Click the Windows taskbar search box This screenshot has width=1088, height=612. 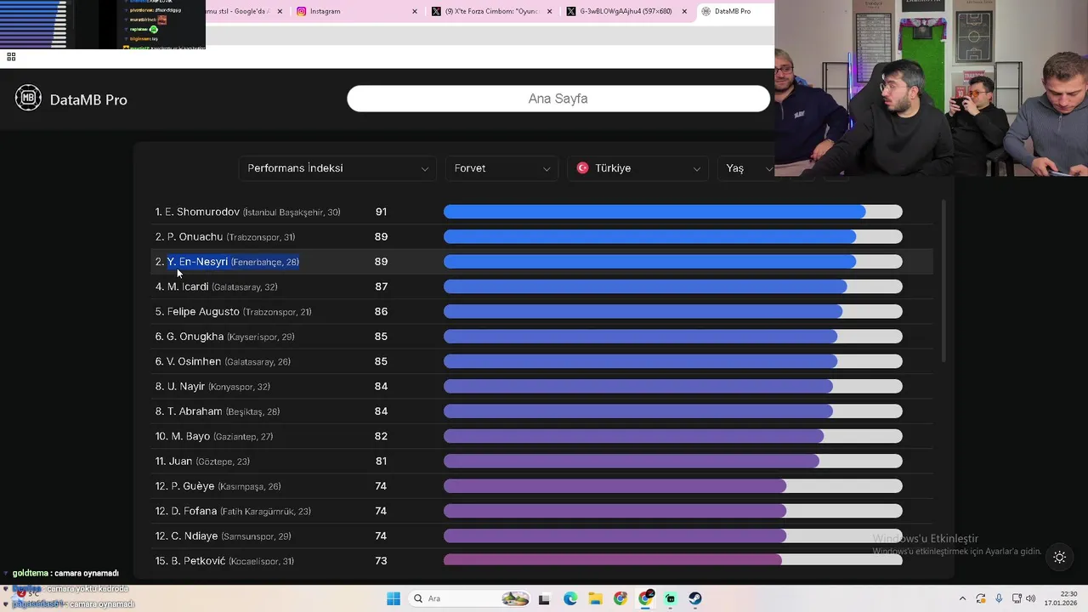469,598
